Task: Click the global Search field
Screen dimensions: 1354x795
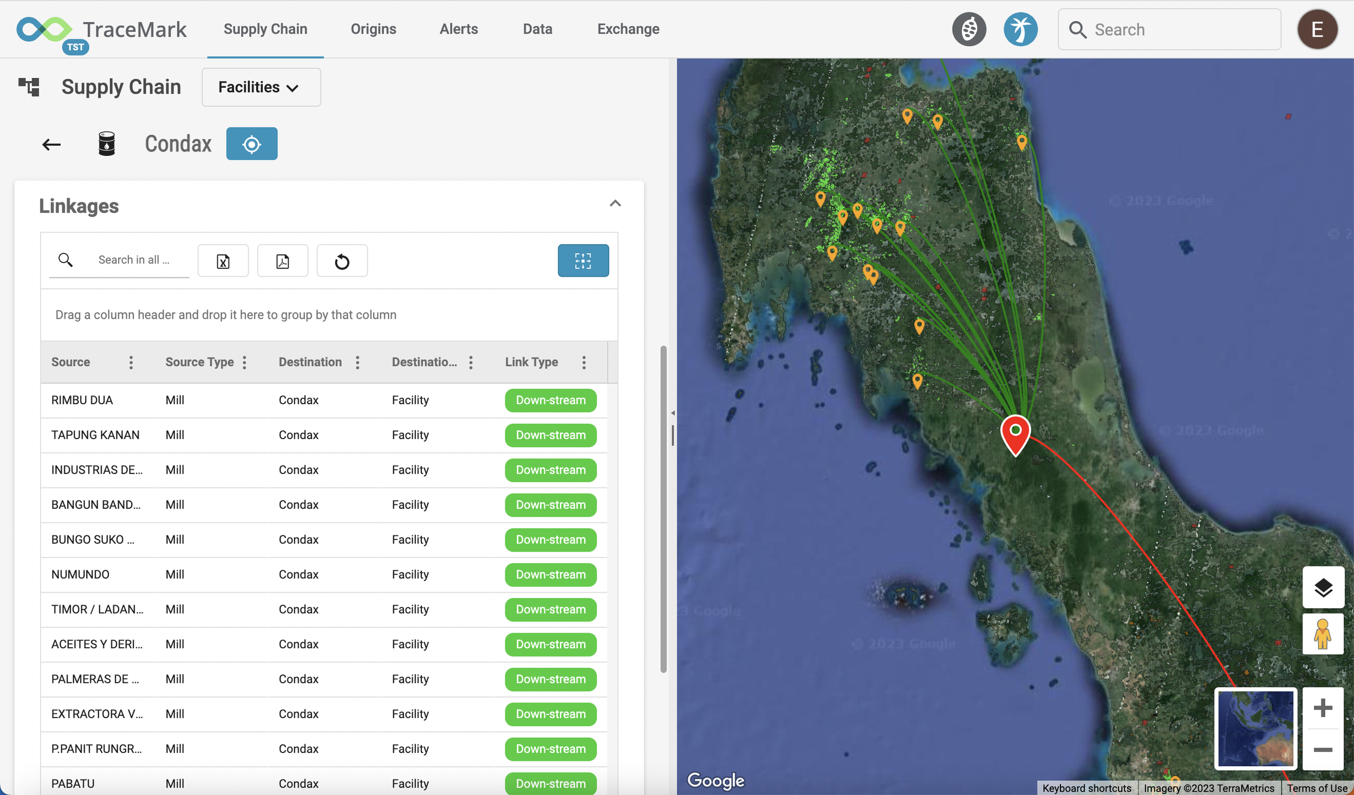Action: tap(1169, 29)
